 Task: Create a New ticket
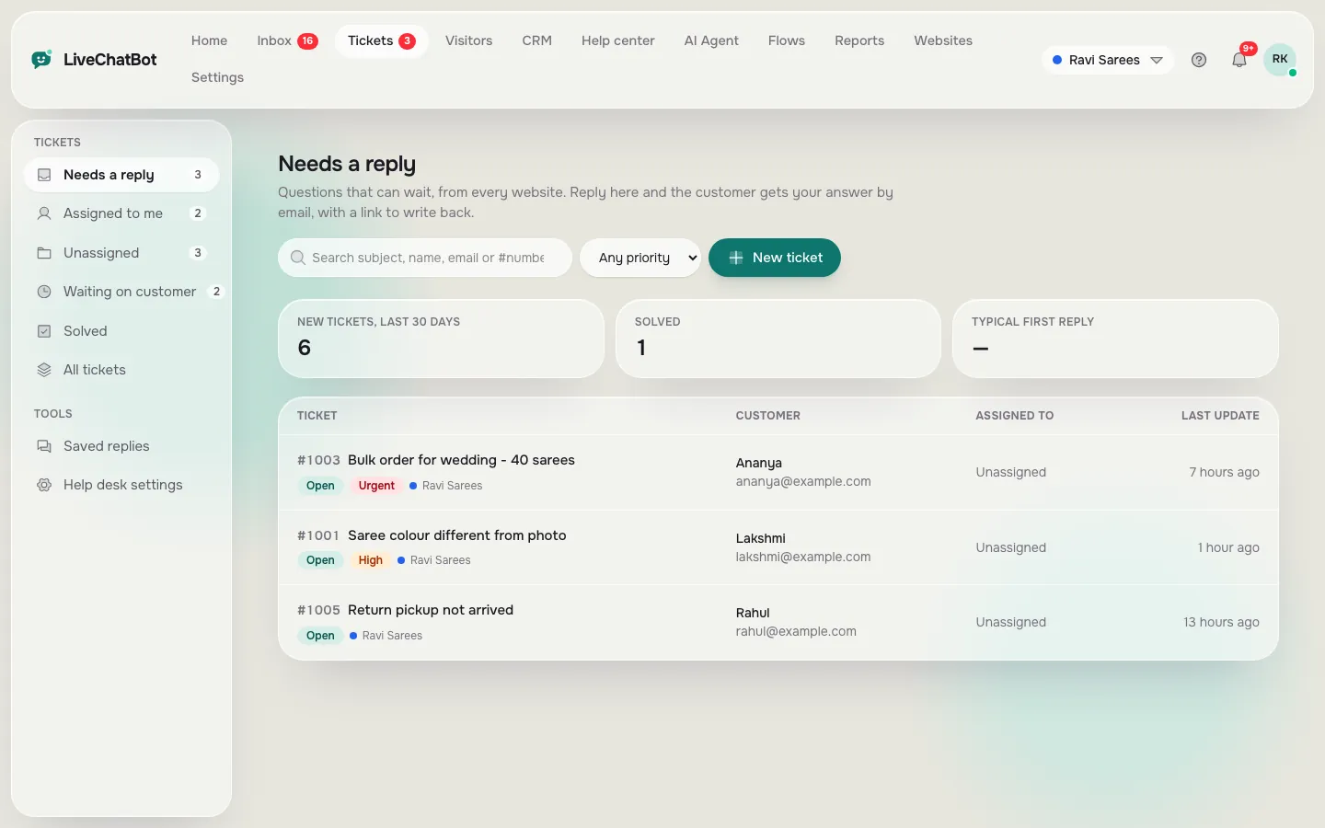click(x=775, y=258)
